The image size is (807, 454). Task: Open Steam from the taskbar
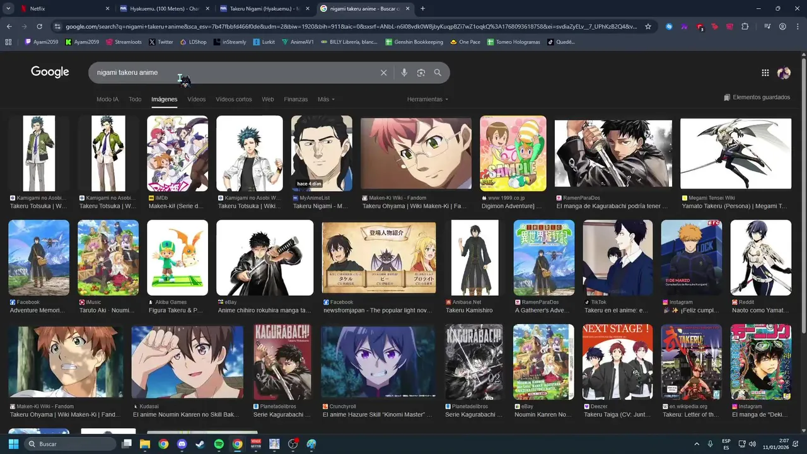[200, 444]
